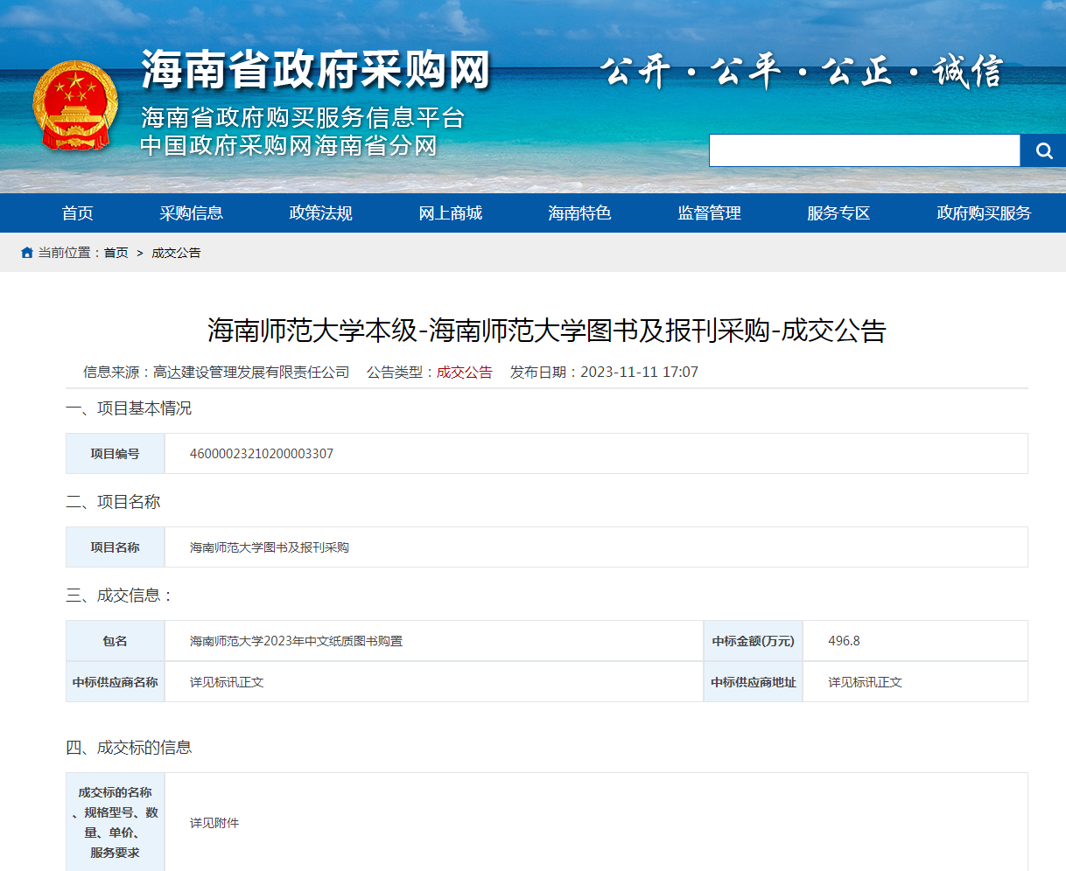Open the 政府购买服务 navigation menu
Viewport: 1066px width, 871px height.
pos(984,213)
